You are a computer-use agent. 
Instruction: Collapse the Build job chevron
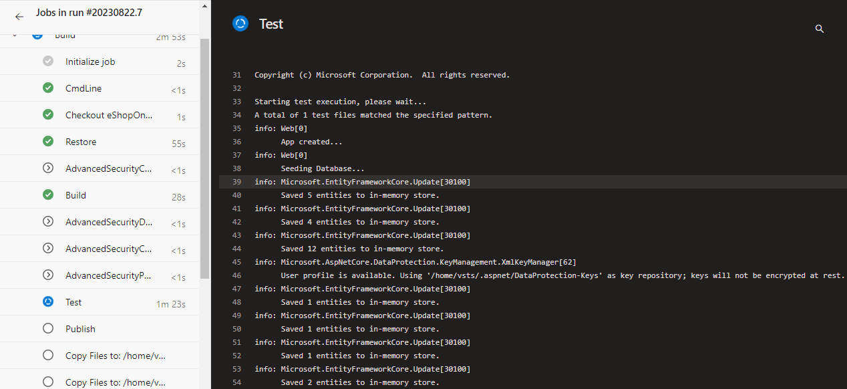pyautogui.click(x=15, y=35)
